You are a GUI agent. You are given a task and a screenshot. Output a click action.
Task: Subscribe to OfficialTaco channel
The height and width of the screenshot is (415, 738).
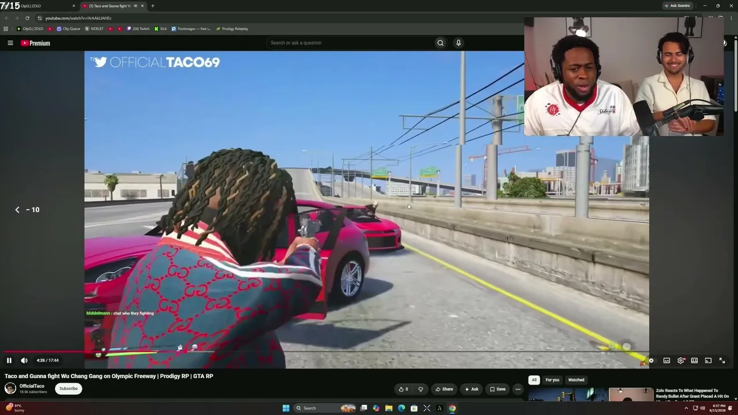point(68,388)
